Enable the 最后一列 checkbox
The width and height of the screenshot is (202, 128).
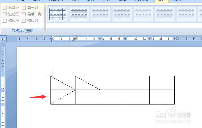(x=23, y=14)
